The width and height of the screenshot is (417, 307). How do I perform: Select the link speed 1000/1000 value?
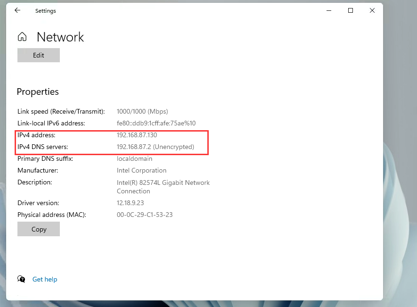pos(142,111)
